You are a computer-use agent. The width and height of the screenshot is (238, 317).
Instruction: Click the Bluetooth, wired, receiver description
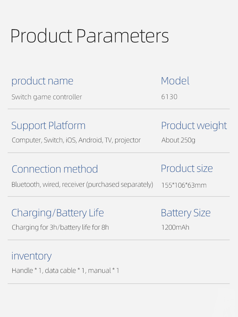(82, 184)
